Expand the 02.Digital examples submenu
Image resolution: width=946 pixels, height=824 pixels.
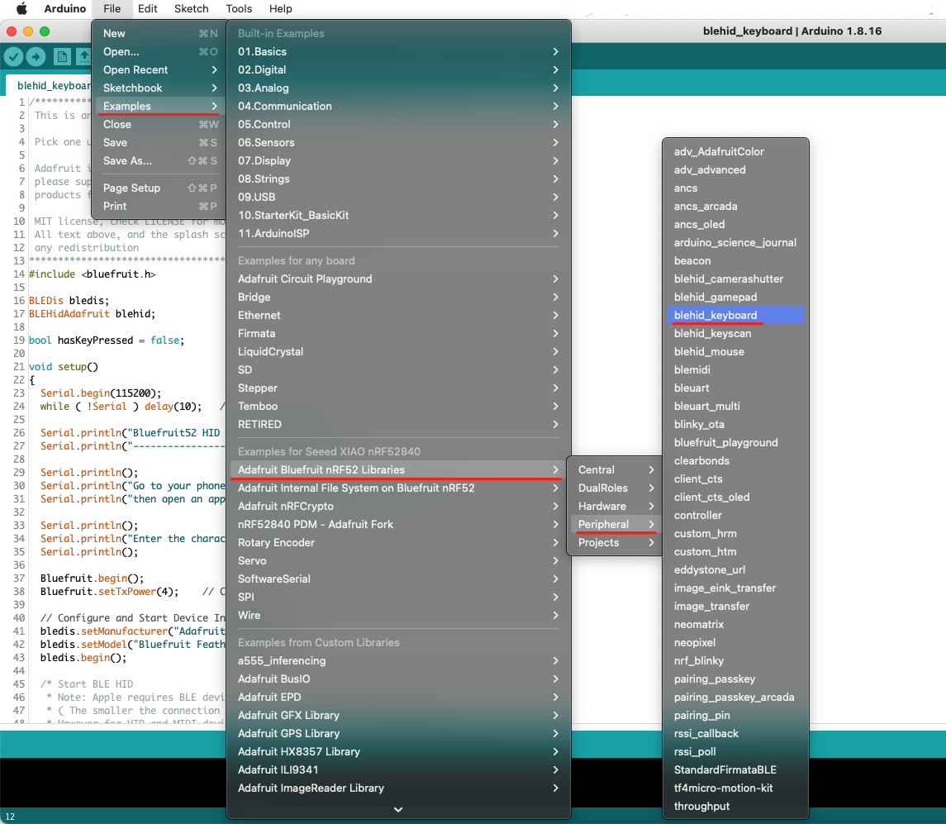coord(398,69)
